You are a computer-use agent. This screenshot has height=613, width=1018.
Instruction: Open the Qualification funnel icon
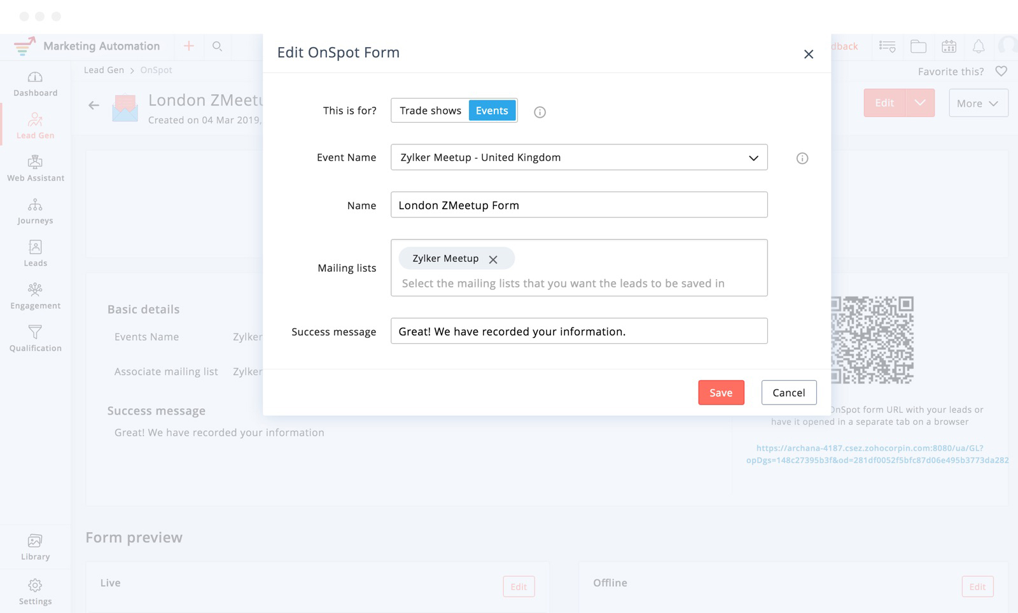click(35, 332)
